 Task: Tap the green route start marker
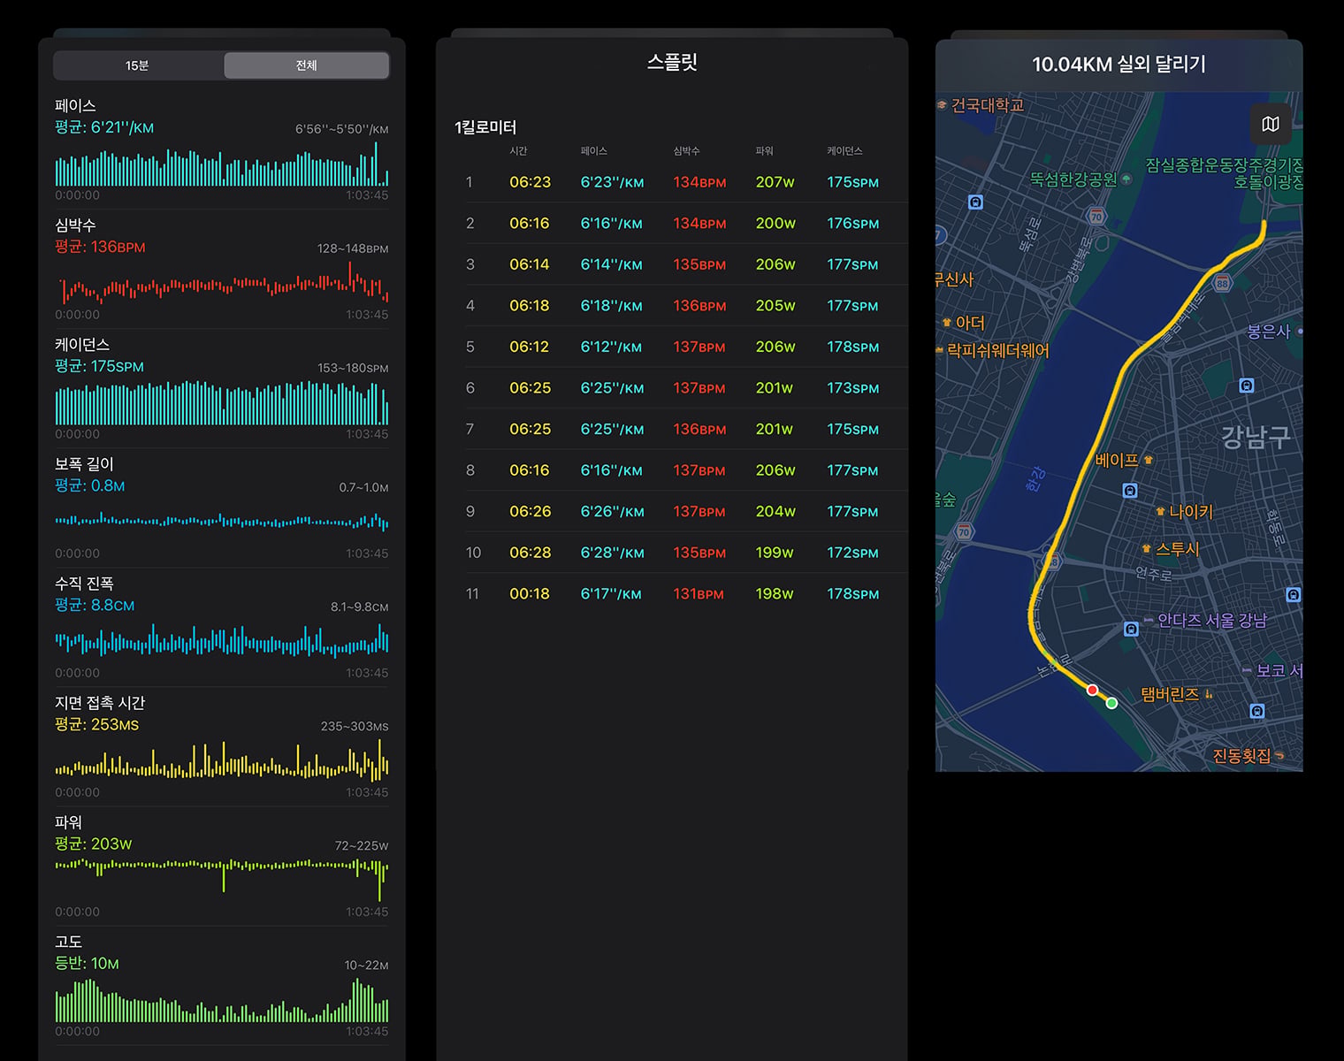(1111, 703)
